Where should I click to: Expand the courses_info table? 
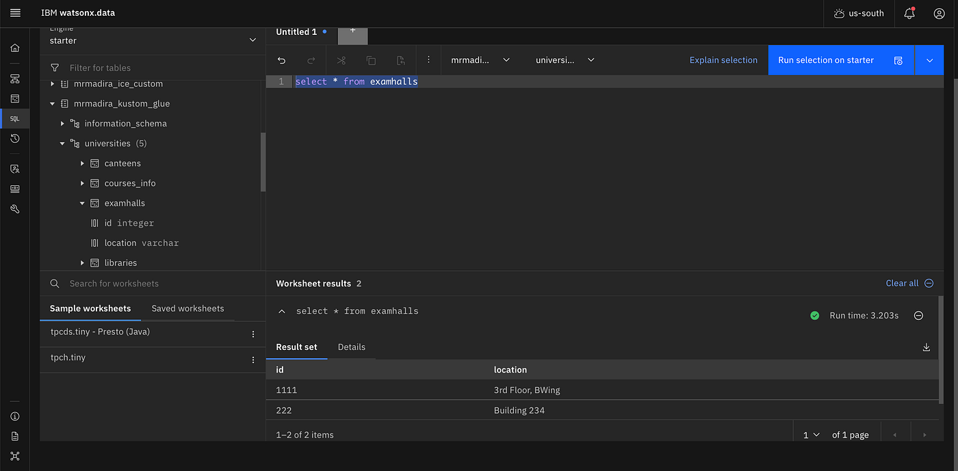pos(82,183)
